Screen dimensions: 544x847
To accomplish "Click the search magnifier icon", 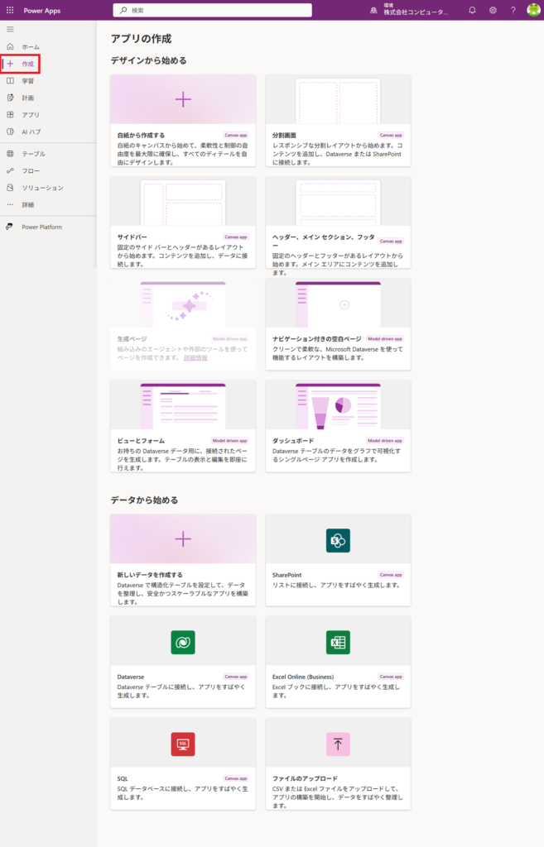I will pyautogui.click(x=123, y=10).
